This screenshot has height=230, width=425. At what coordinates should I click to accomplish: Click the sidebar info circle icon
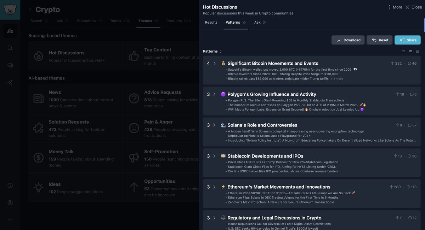coord(10,185)
